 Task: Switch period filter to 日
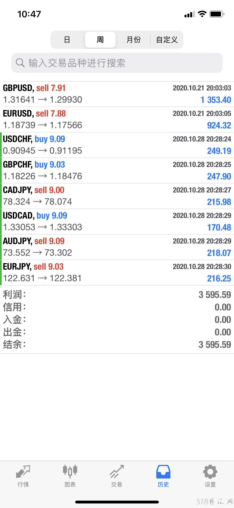(67, 40)
